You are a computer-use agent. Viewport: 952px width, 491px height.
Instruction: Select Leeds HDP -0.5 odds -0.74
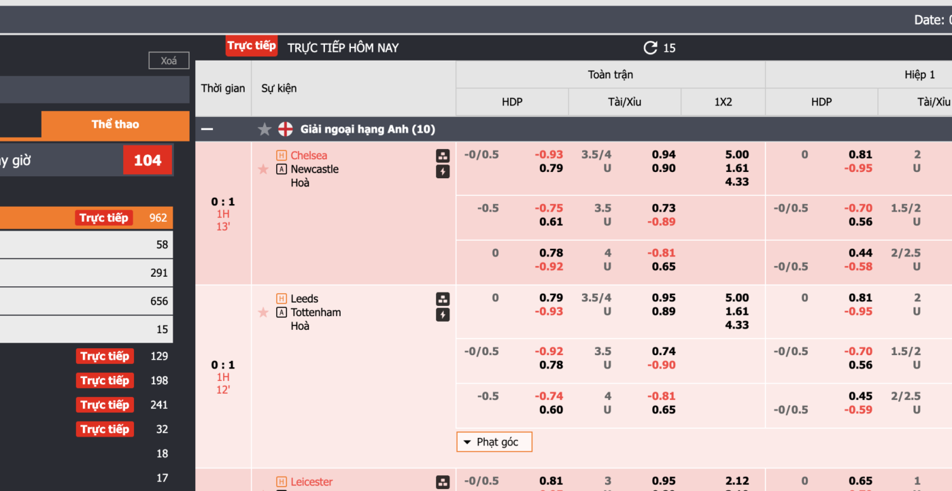pyautogui.click(x=549, y=396)
